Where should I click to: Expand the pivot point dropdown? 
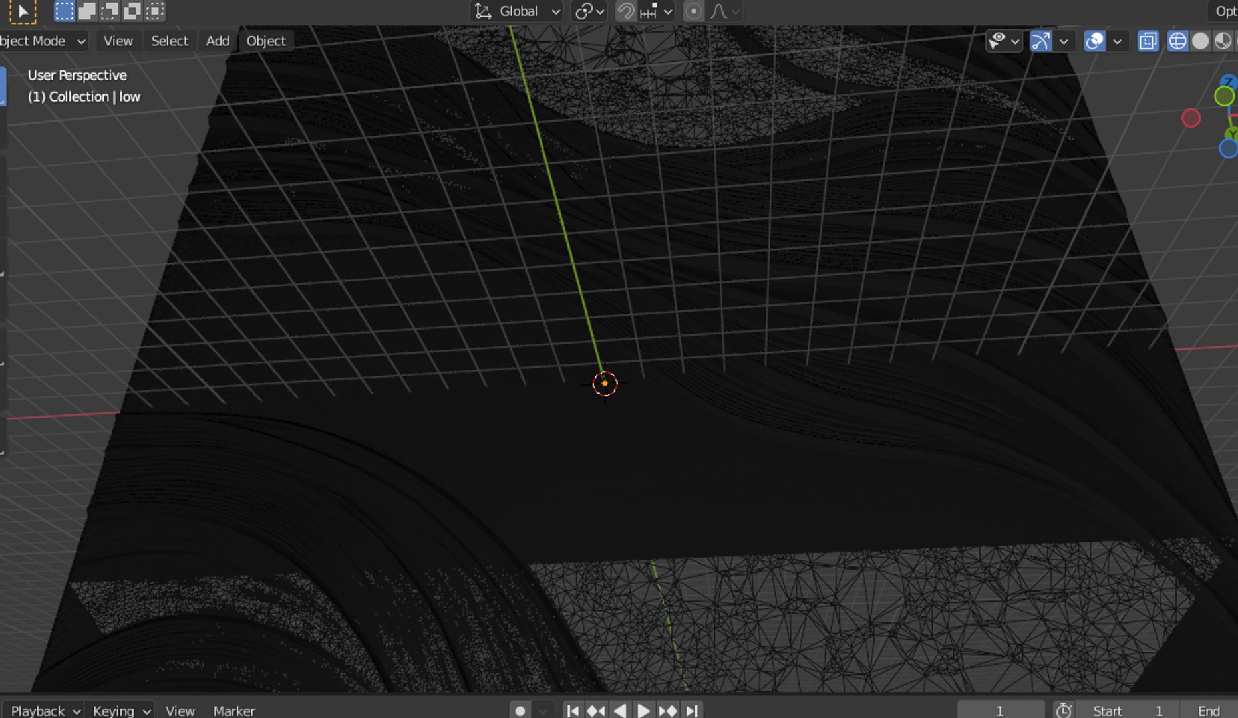(x=589, y=11)
